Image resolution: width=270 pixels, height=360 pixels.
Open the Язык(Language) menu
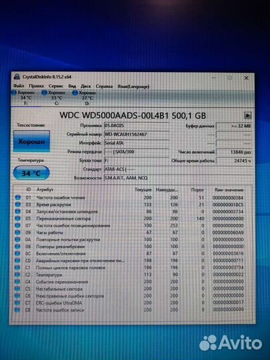[133, 87]
